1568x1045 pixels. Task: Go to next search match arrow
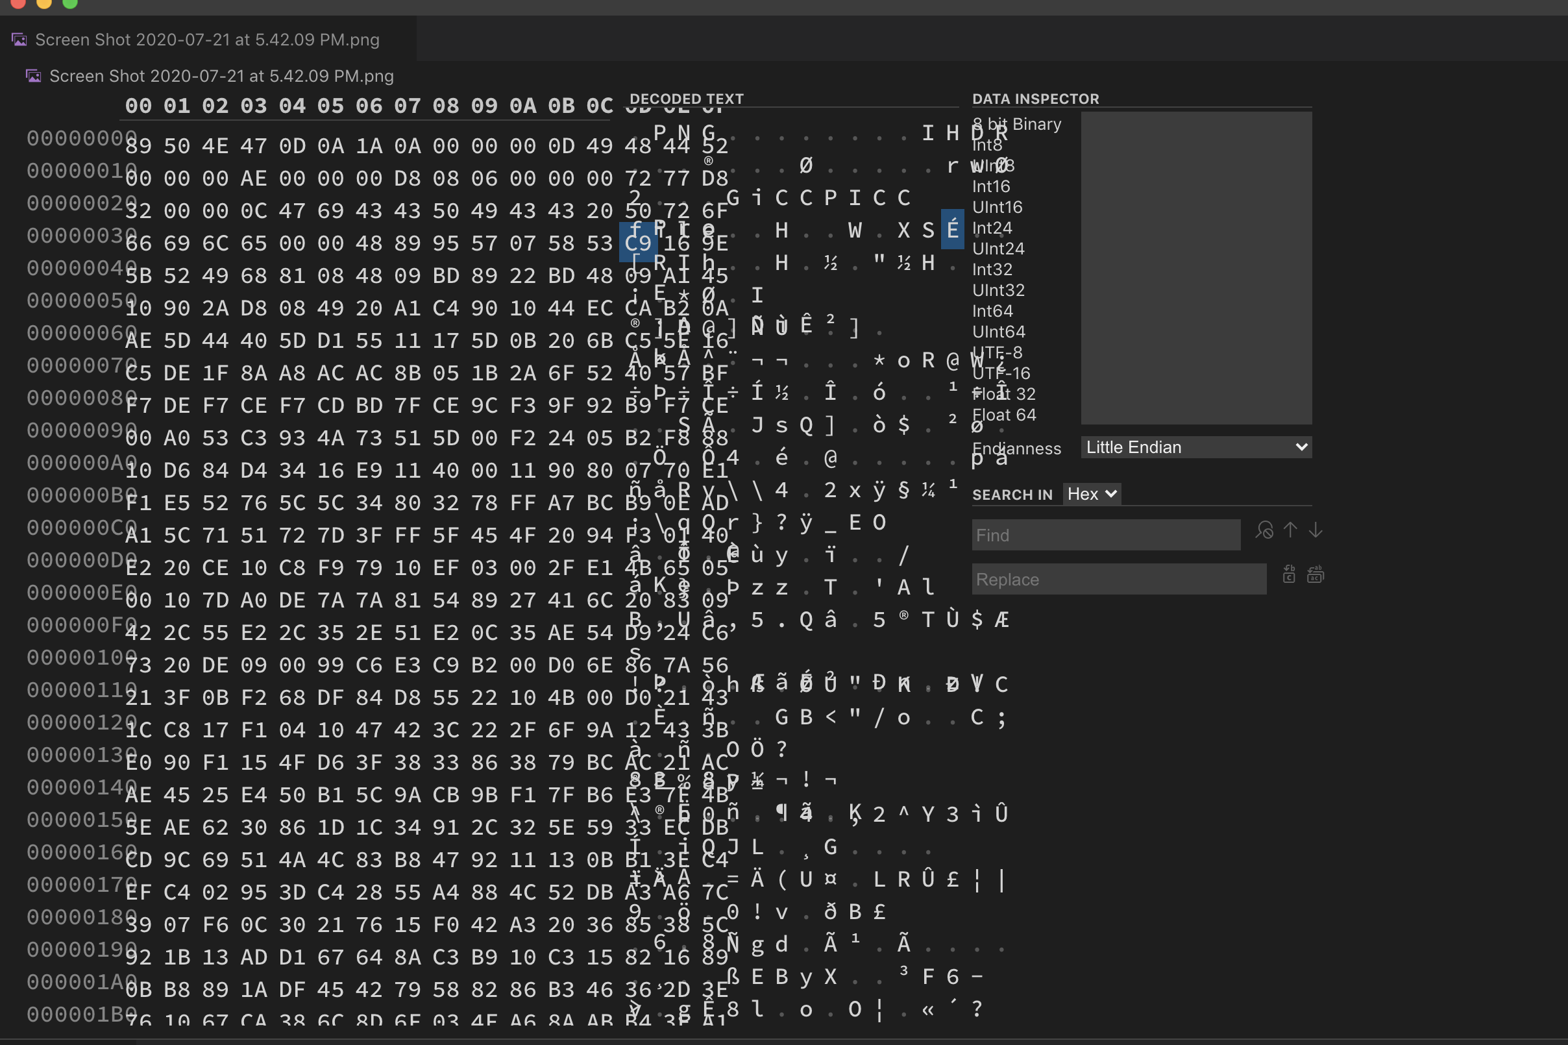pyautogui.click(x=1316, y=530)
